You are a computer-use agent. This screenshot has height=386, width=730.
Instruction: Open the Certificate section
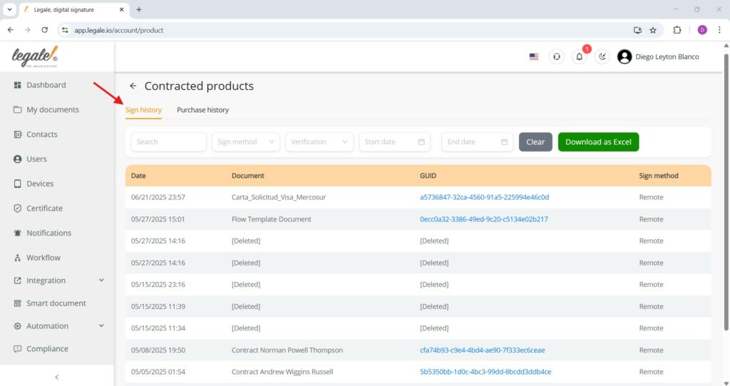38,209
